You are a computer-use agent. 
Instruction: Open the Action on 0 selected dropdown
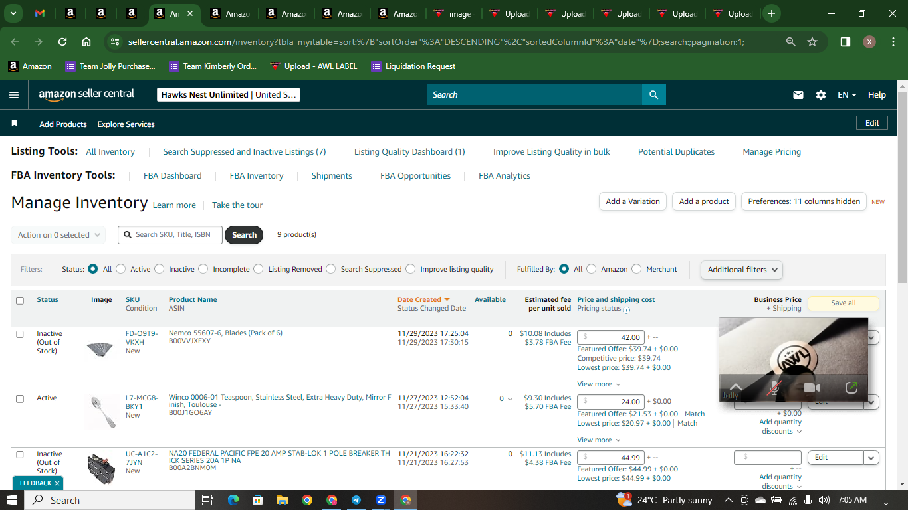[58, 235]
